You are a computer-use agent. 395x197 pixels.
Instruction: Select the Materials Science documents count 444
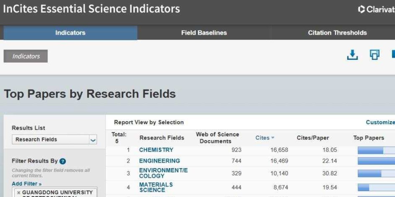point(236,187)
